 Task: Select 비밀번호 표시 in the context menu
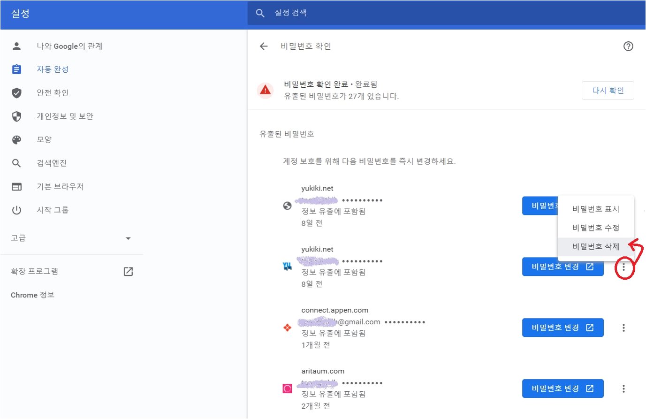pos(596,209)
